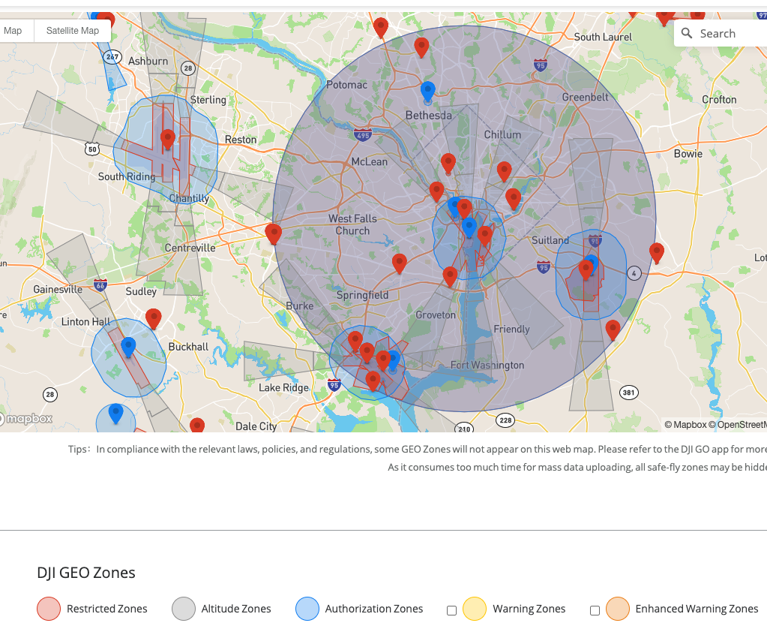
Task: Select the red pin above Buckhall label
Action: tap(154, 318)
